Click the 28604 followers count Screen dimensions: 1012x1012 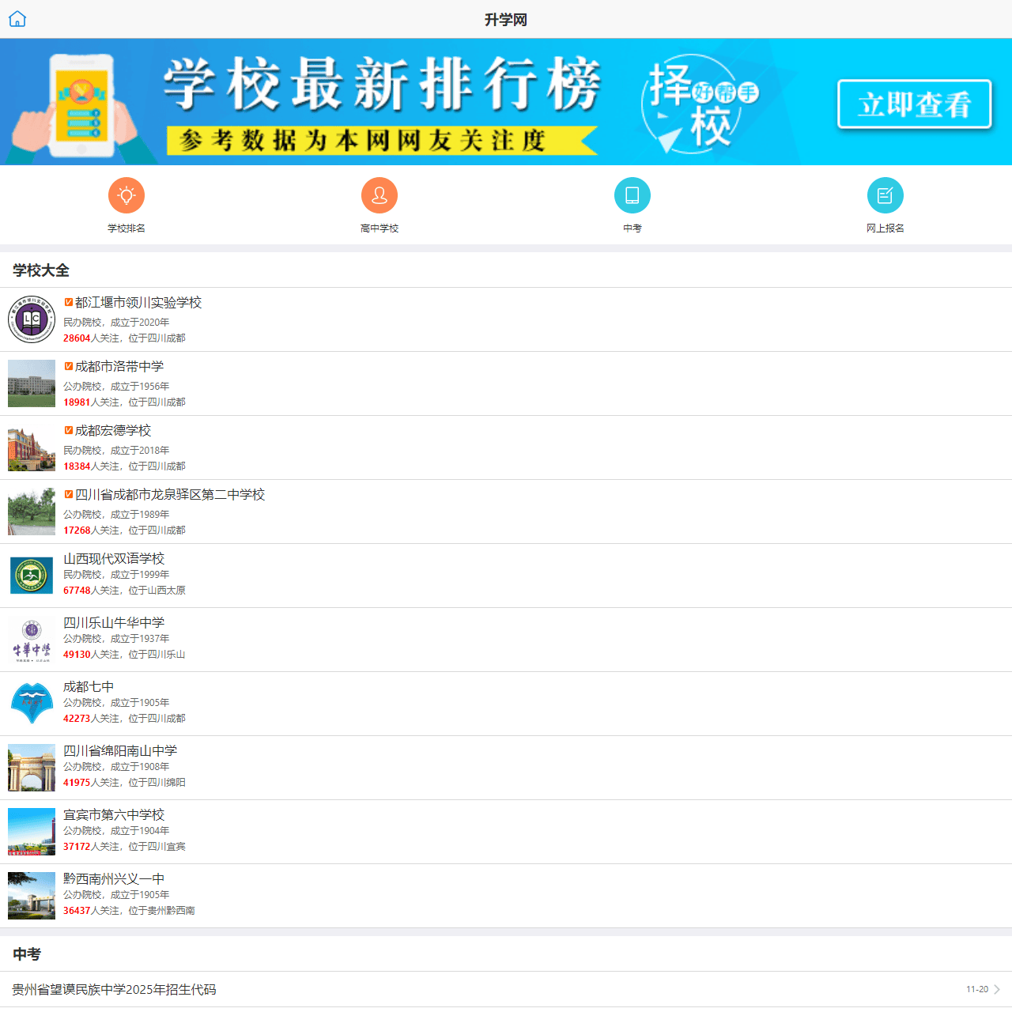click(77, 338)
